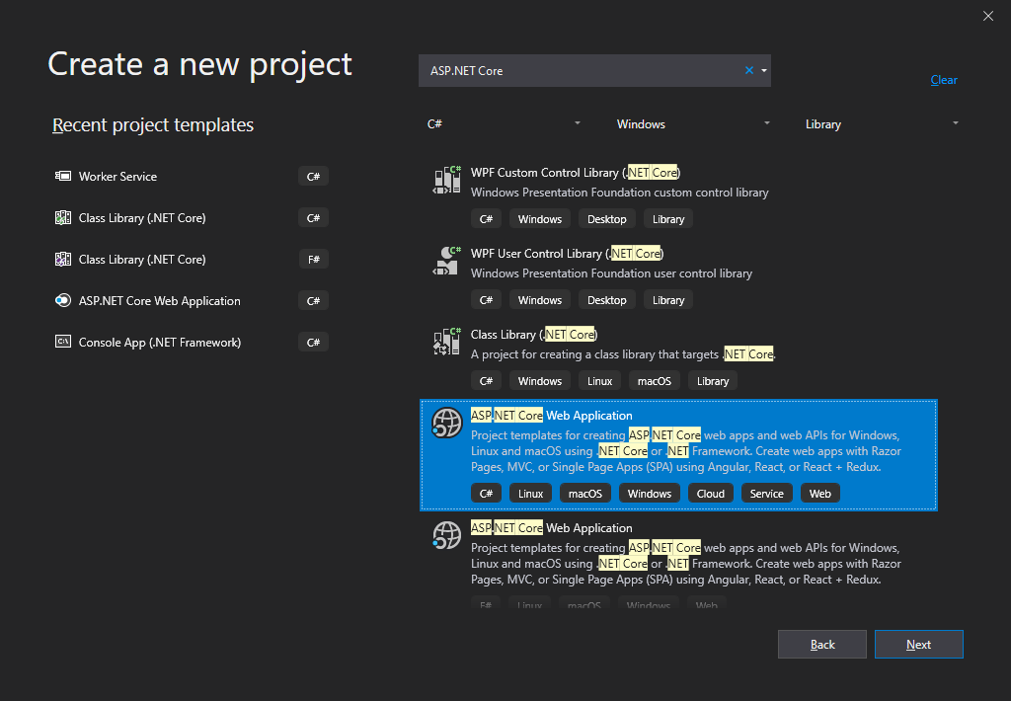
Task: Close the Create a new project dialog
Action: point(988,16)
